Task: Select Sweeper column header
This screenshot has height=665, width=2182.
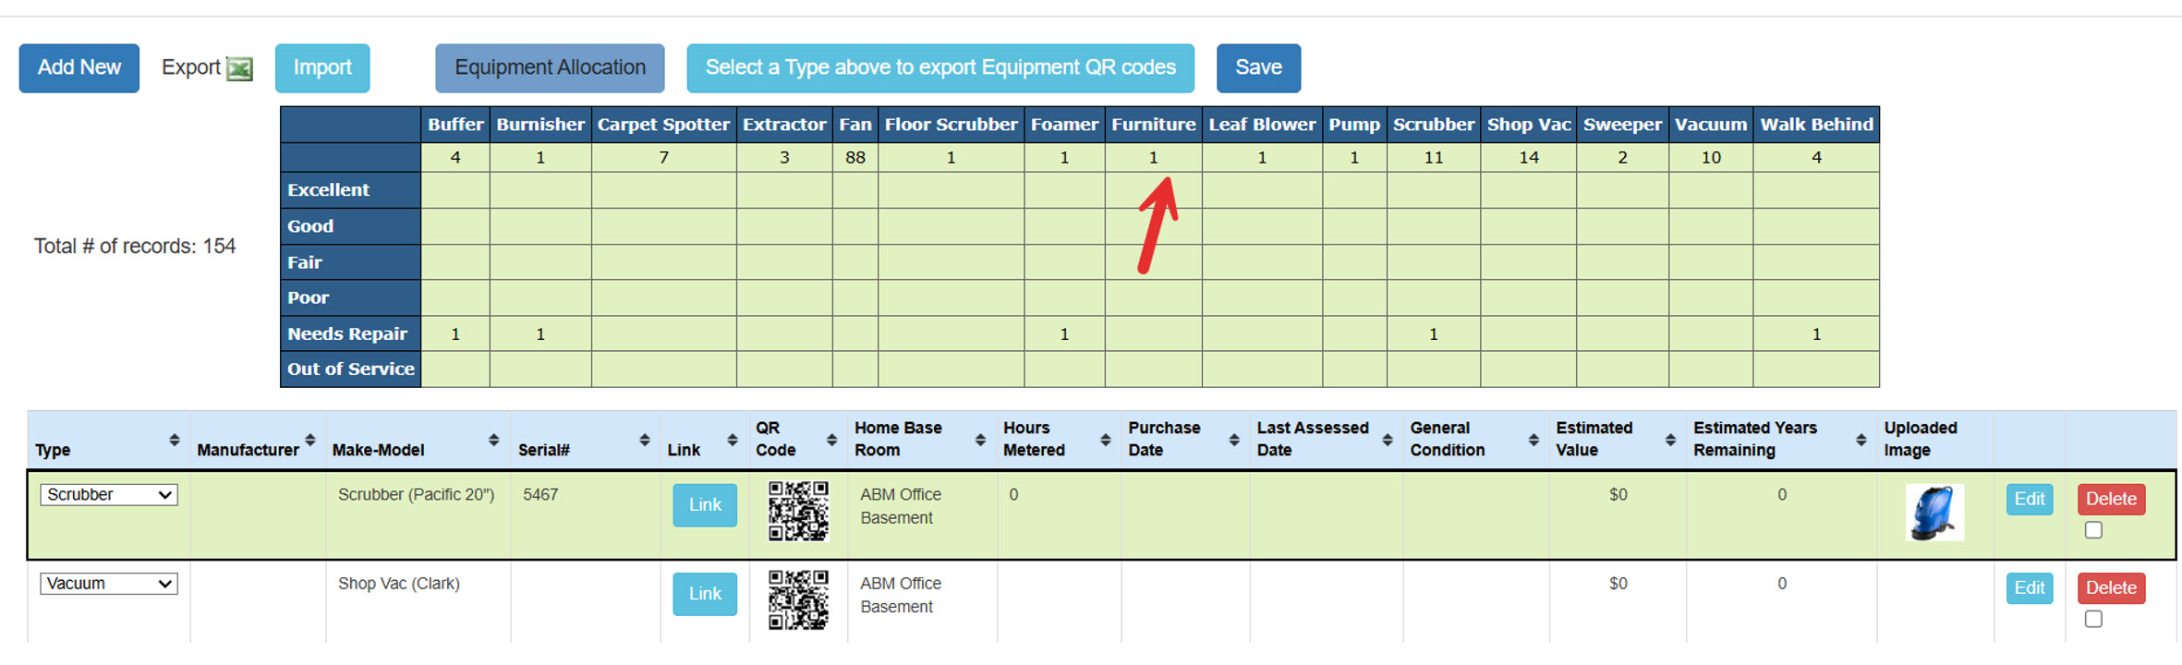Action: [1622, 125]
